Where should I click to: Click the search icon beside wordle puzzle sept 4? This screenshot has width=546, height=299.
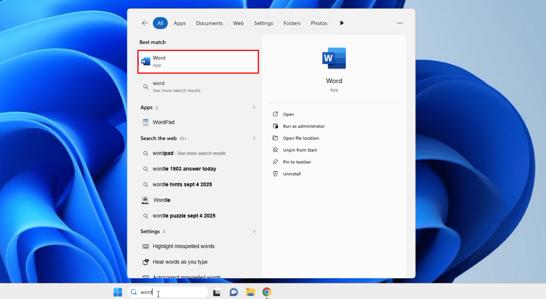(x=146, y=216)
